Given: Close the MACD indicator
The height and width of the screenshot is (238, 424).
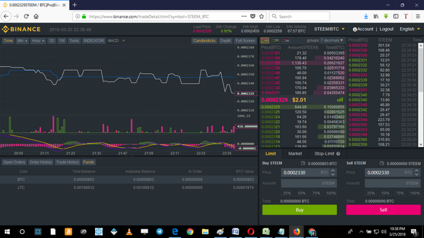Looking at the screenshot, I should tap(124, 41).
